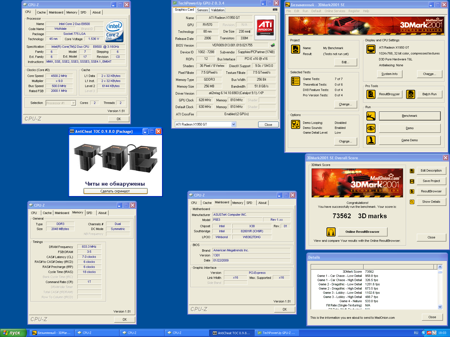Click the Show Details magnifier icon

412,202
